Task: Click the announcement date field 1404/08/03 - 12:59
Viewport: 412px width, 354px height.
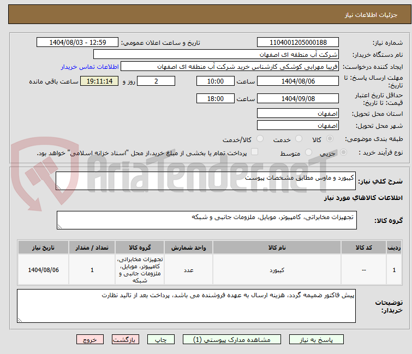Action: (77, 43)
